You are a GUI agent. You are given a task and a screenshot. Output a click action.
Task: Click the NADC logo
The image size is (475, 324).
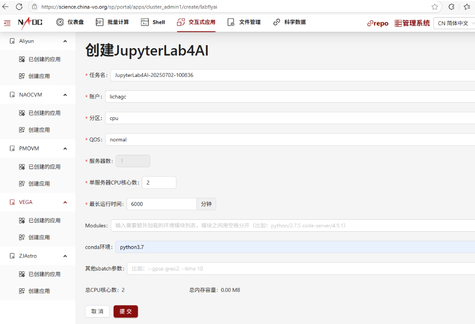[30, 22]
